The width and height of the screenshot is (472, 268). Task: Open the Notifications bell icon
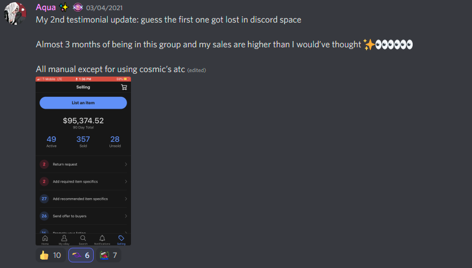point(102,239)
